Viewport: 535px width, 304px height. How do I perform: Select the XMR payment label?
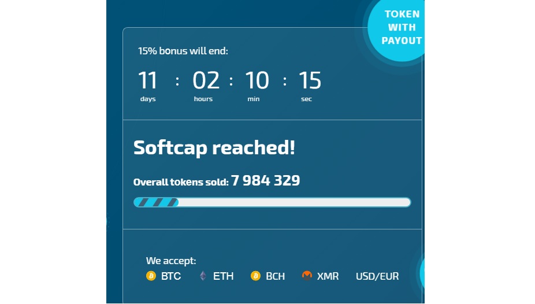tap(328, 276)
